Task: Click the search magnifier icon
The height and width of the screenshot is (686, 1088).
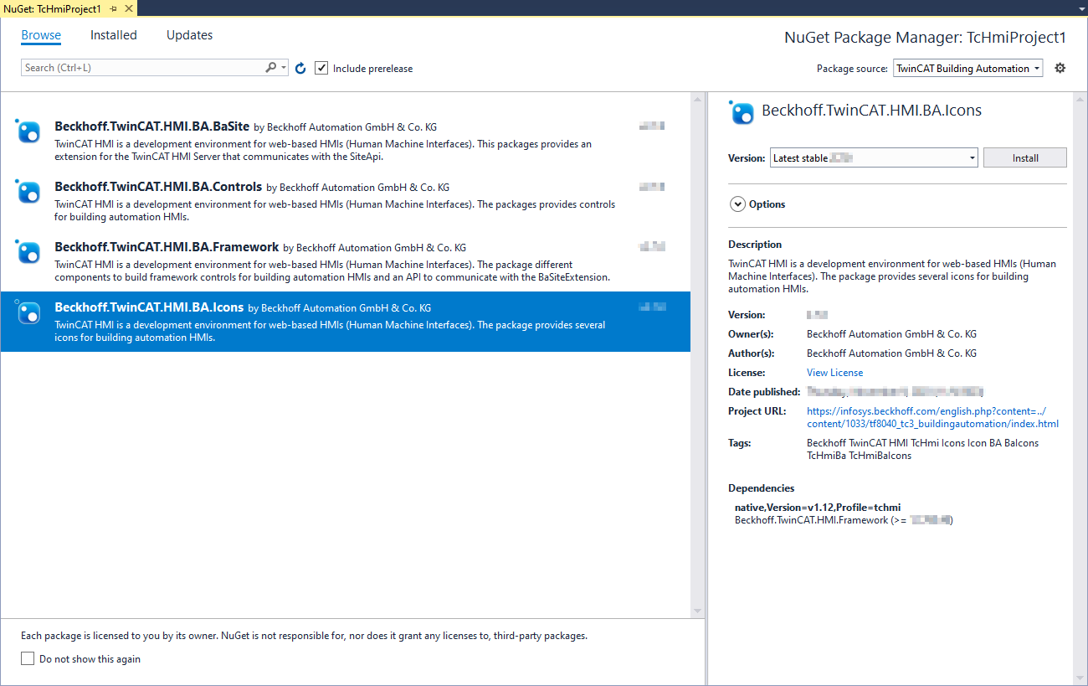Action: 271,68
